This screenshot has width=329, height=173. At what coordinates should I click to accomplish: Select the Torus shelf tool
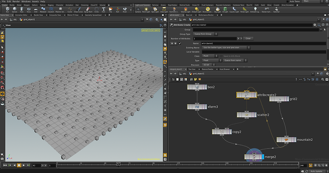point(29,10)
